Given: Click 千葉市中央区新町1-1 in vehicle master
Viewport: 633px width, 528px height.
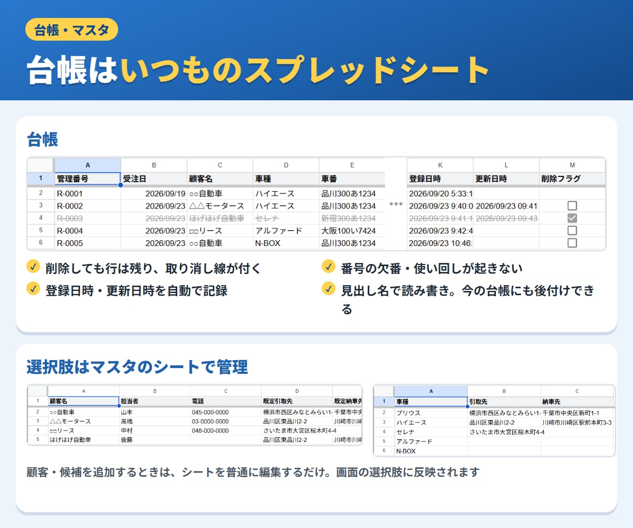Looking at the screenshot, I should tap(577, 413).
